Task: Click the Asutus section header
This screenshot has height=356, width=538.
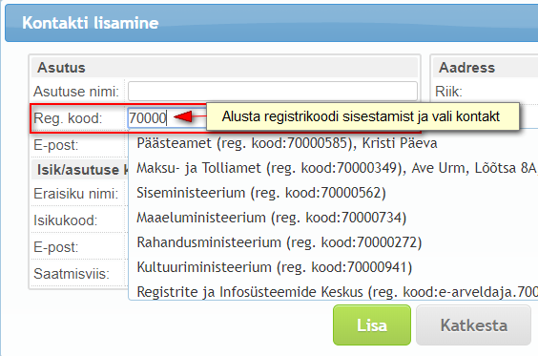Action: click(224, 67)
